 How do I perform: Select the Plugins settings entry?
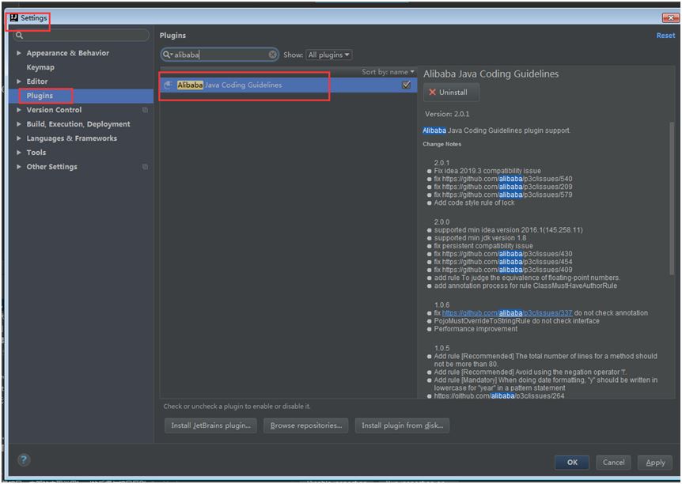click(x=40, y=96)
